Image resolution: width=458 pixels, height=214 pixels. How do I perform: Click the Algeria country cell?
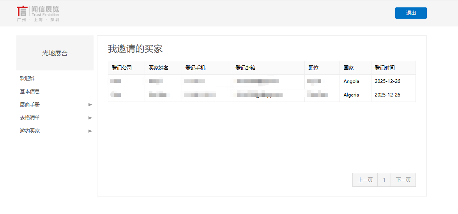[351, 95]
